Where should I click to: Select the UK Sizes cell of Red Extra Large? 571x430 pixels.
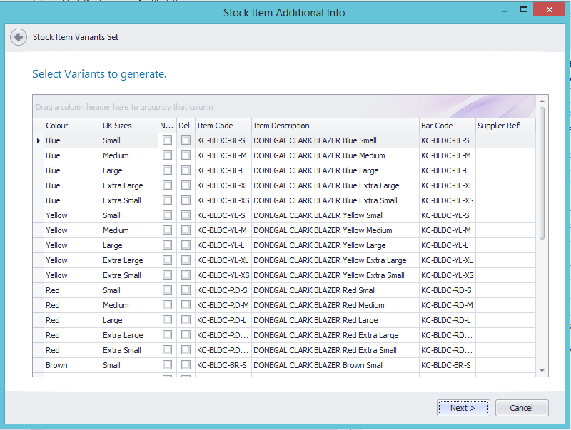click(x=129, y=335)
